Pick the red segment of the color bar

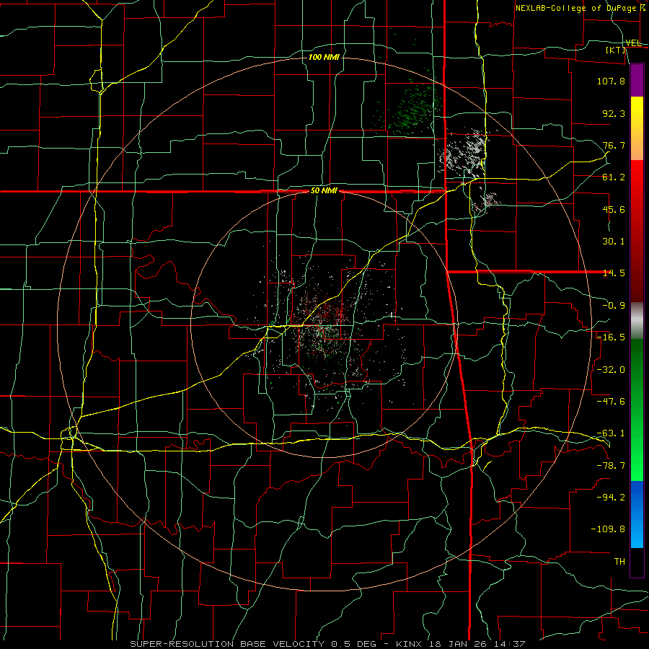click(x=637, y=231)
